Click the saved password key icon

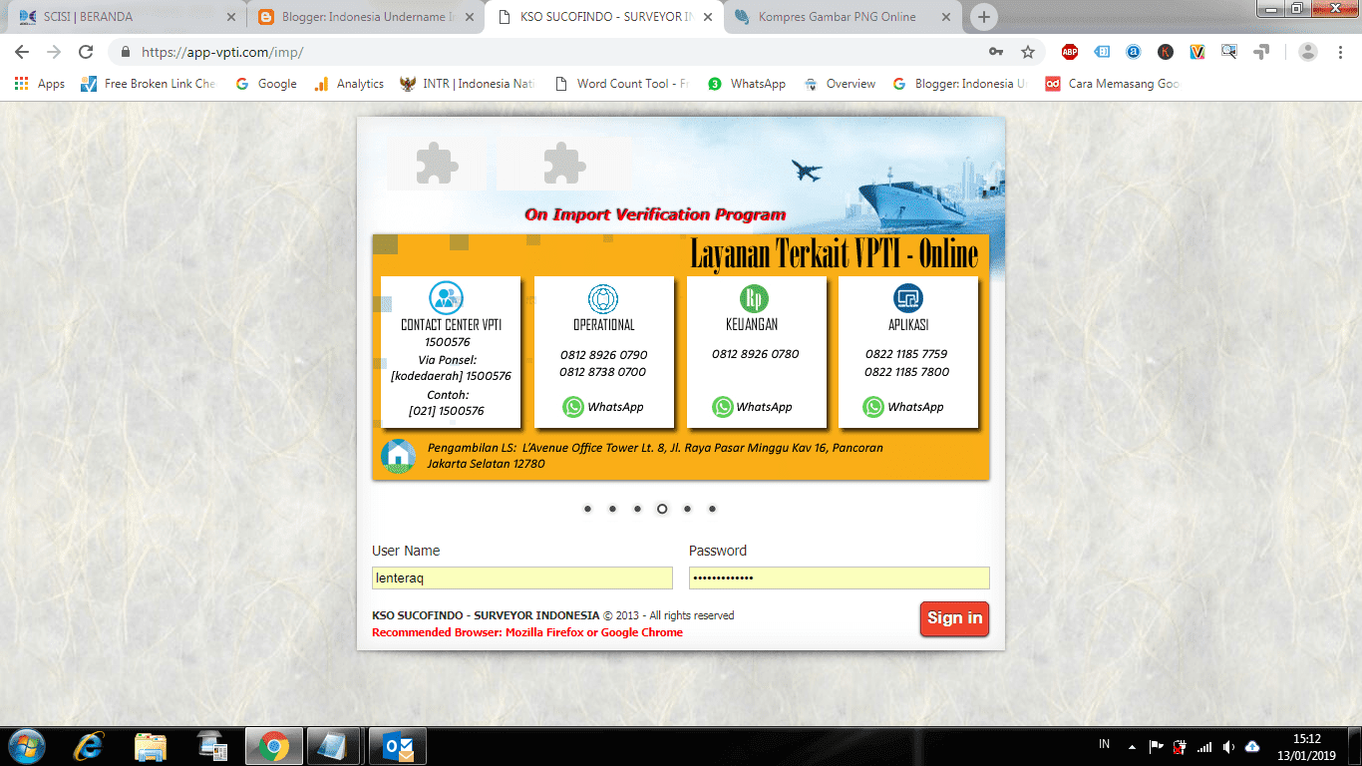pos(995,52)
